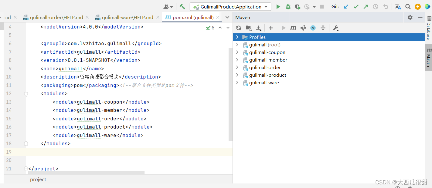The image size is (432, 188).
Task: Click the project breadcrumb
Action: click(x=38, y=180)
